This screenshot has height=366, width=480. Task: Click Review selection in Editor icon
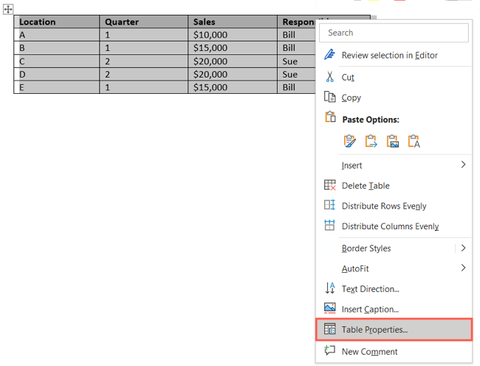click(330, 55)
